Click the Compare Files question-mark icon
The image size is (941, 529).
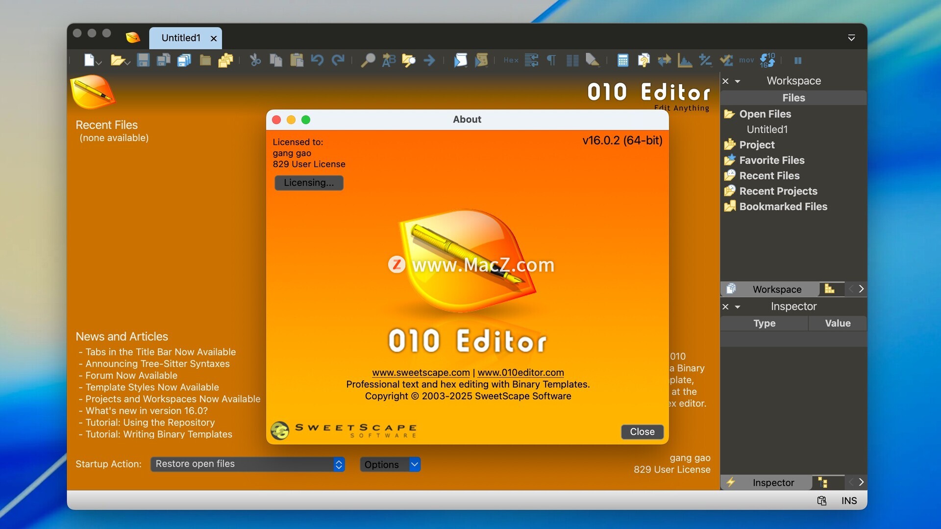tap(644, 60)
